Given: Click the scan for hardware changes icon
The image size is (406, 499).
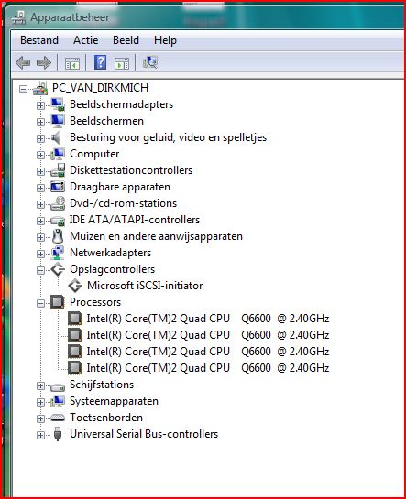Looking at the screenshot, I should click(x=150, y=62).
